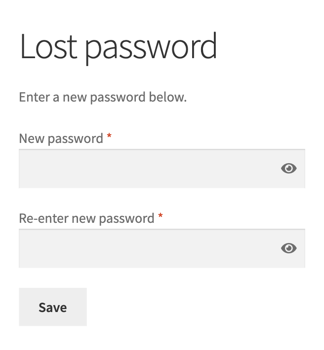Focus the New password input field

click(x=162, y=169)
